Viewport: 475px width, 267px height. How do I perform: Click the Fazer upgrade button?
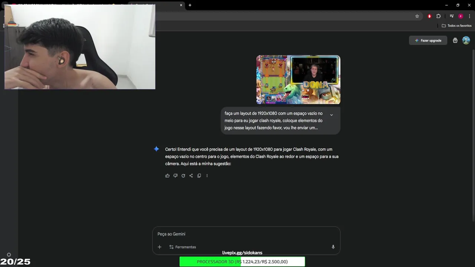coord(428,40)
